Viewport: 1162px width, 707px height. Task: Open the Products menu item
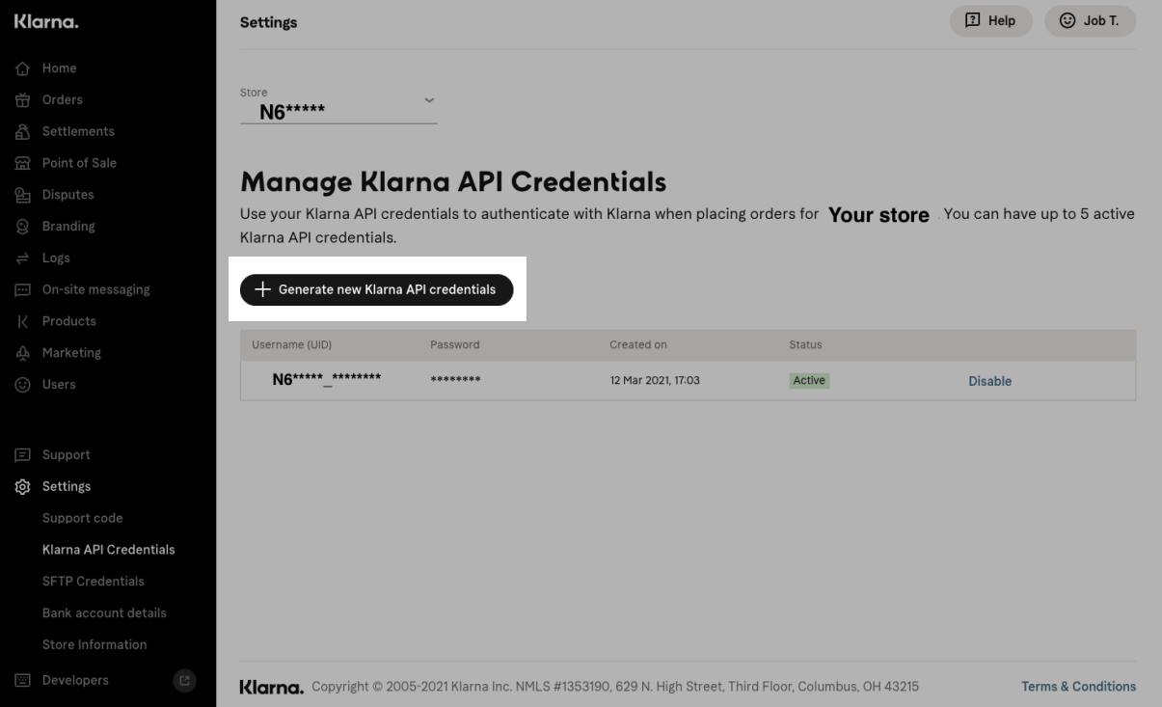[68, 321]
